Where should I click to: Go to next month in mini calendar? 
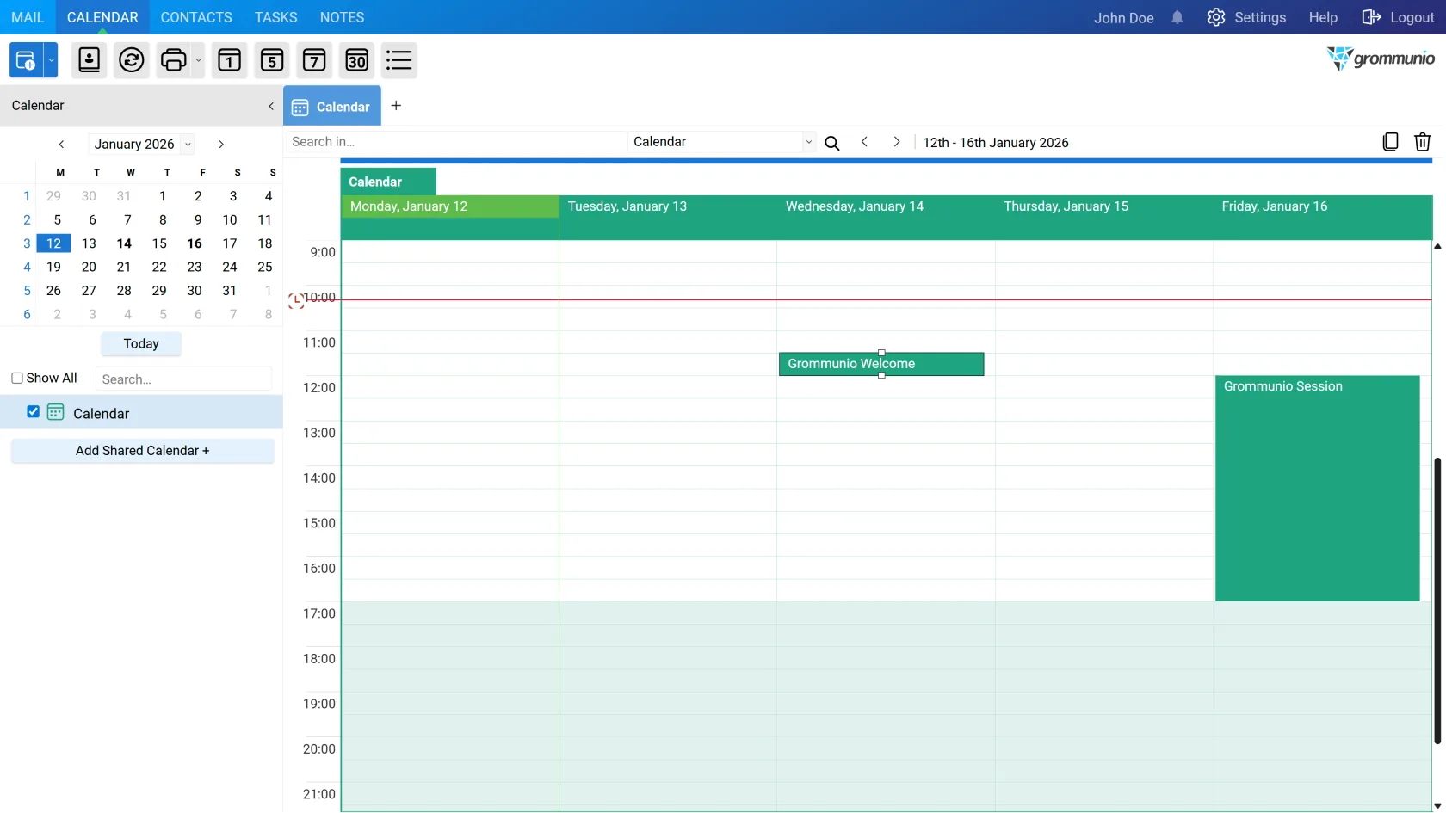[221, 145]
